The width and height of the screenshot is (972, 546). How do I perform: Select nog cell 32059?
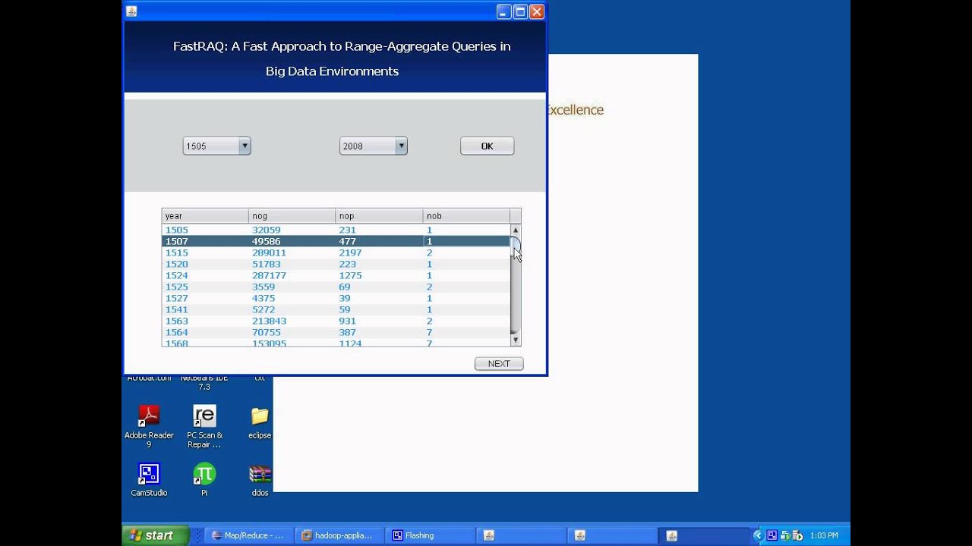292,230
